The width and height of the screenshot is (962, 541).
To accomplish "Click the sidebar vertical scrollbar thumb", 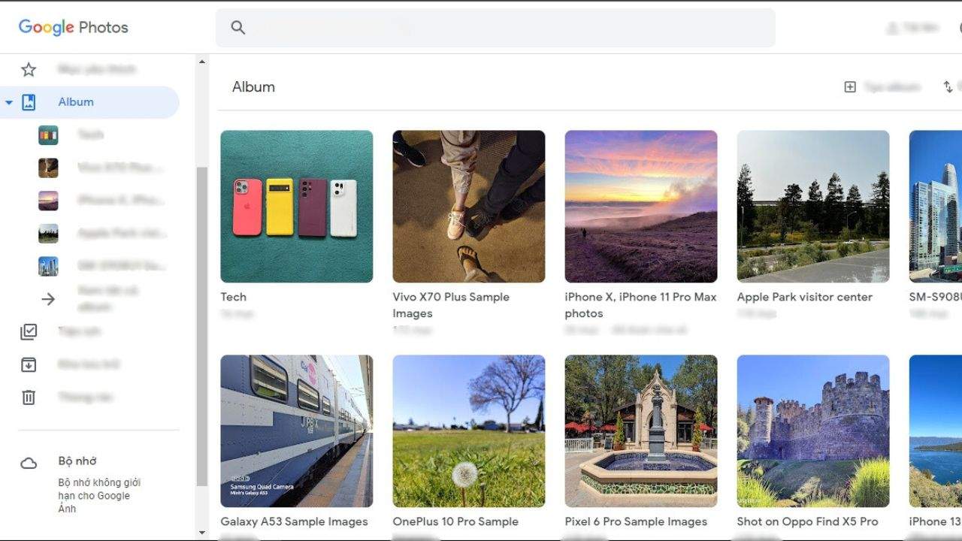I will click(201, 326).
